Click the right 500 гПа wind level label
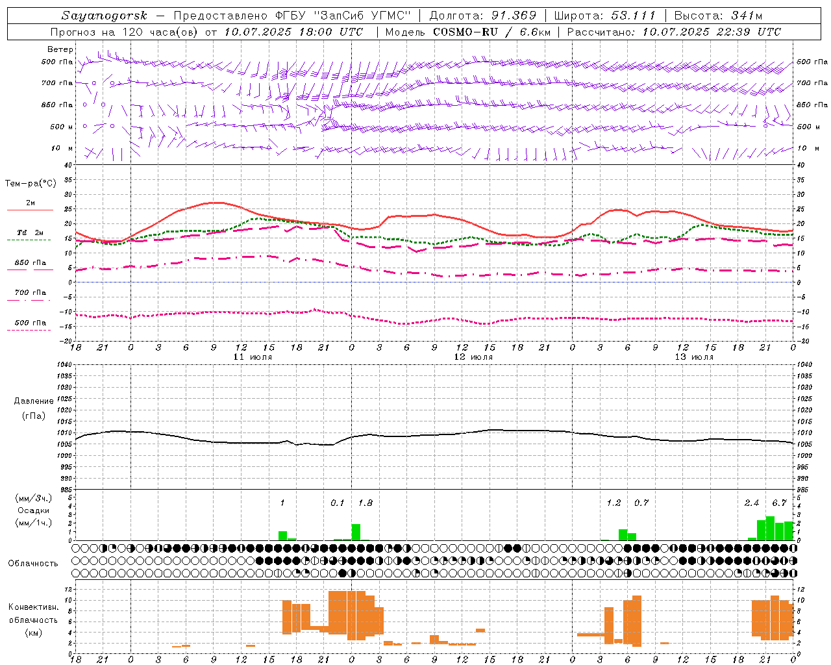831x665 pixels. point(812,62)
